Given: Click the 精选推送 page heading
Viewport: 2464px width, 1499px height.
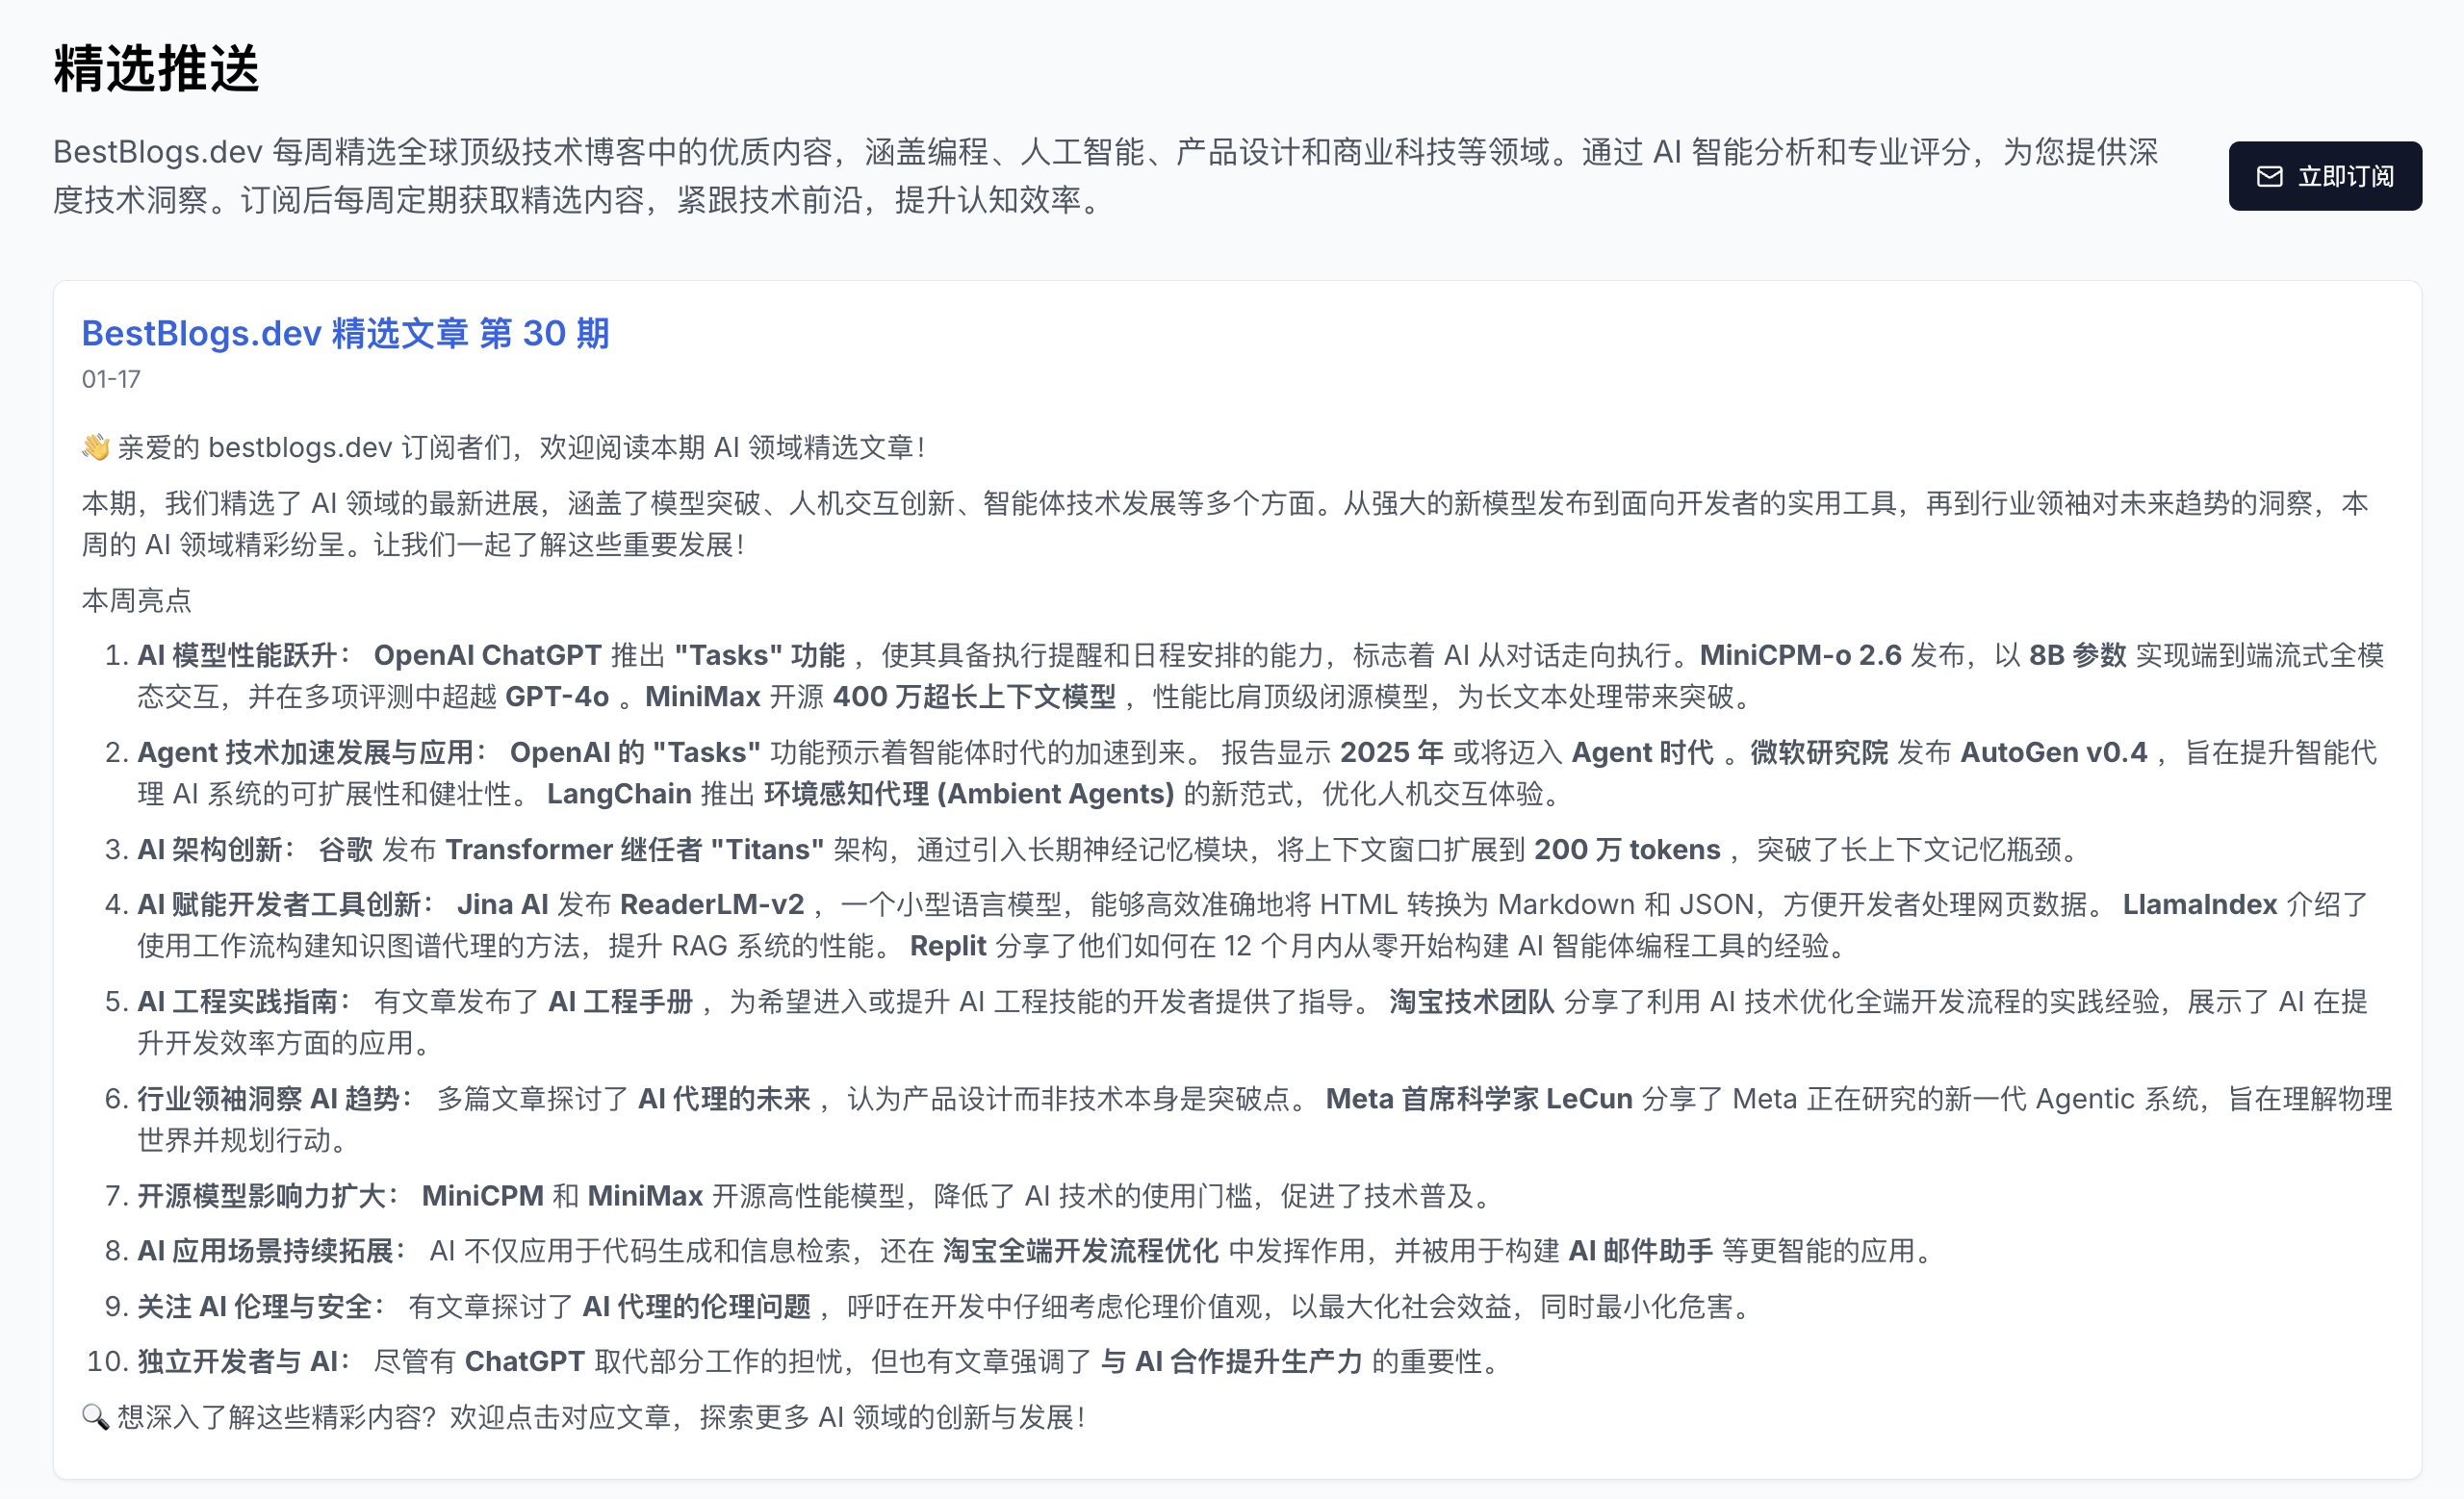Looking at the screenshot, I should pyautogui.click(x=157, y=68).
